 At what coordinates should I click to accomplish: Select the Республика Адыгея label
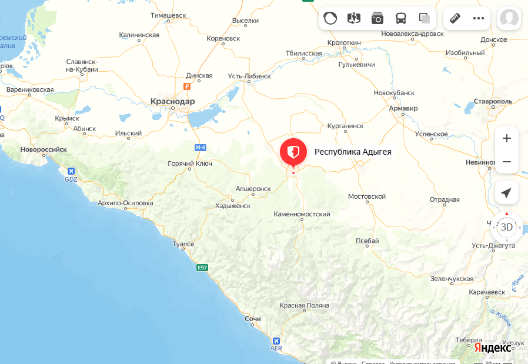(x=353, y=152)
